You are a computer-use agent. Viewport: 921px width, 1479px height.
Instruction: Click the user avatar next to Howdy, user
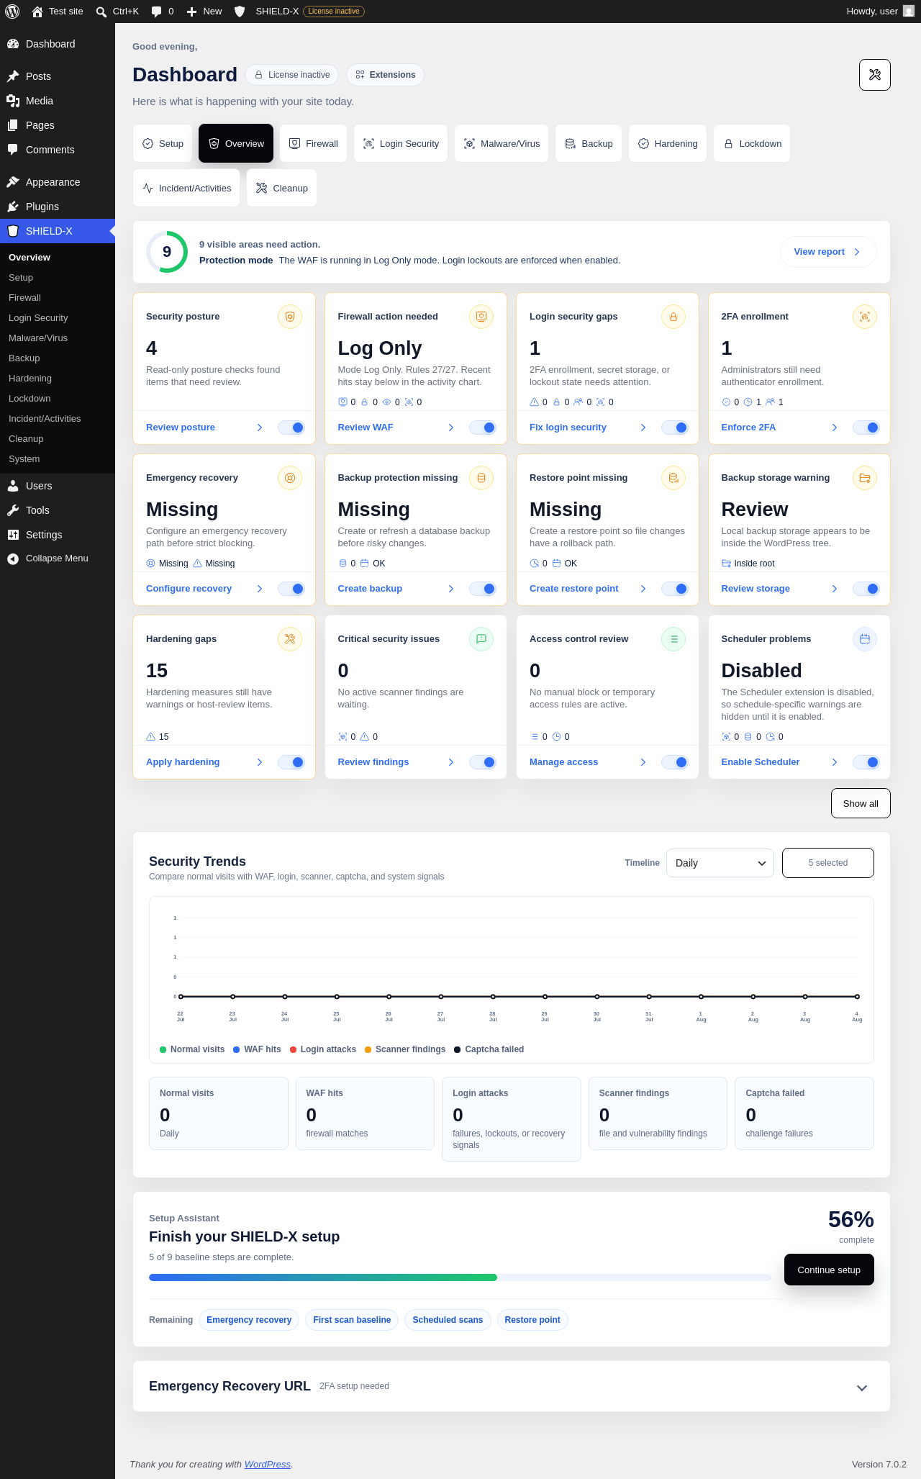click(x=909, y=12)
